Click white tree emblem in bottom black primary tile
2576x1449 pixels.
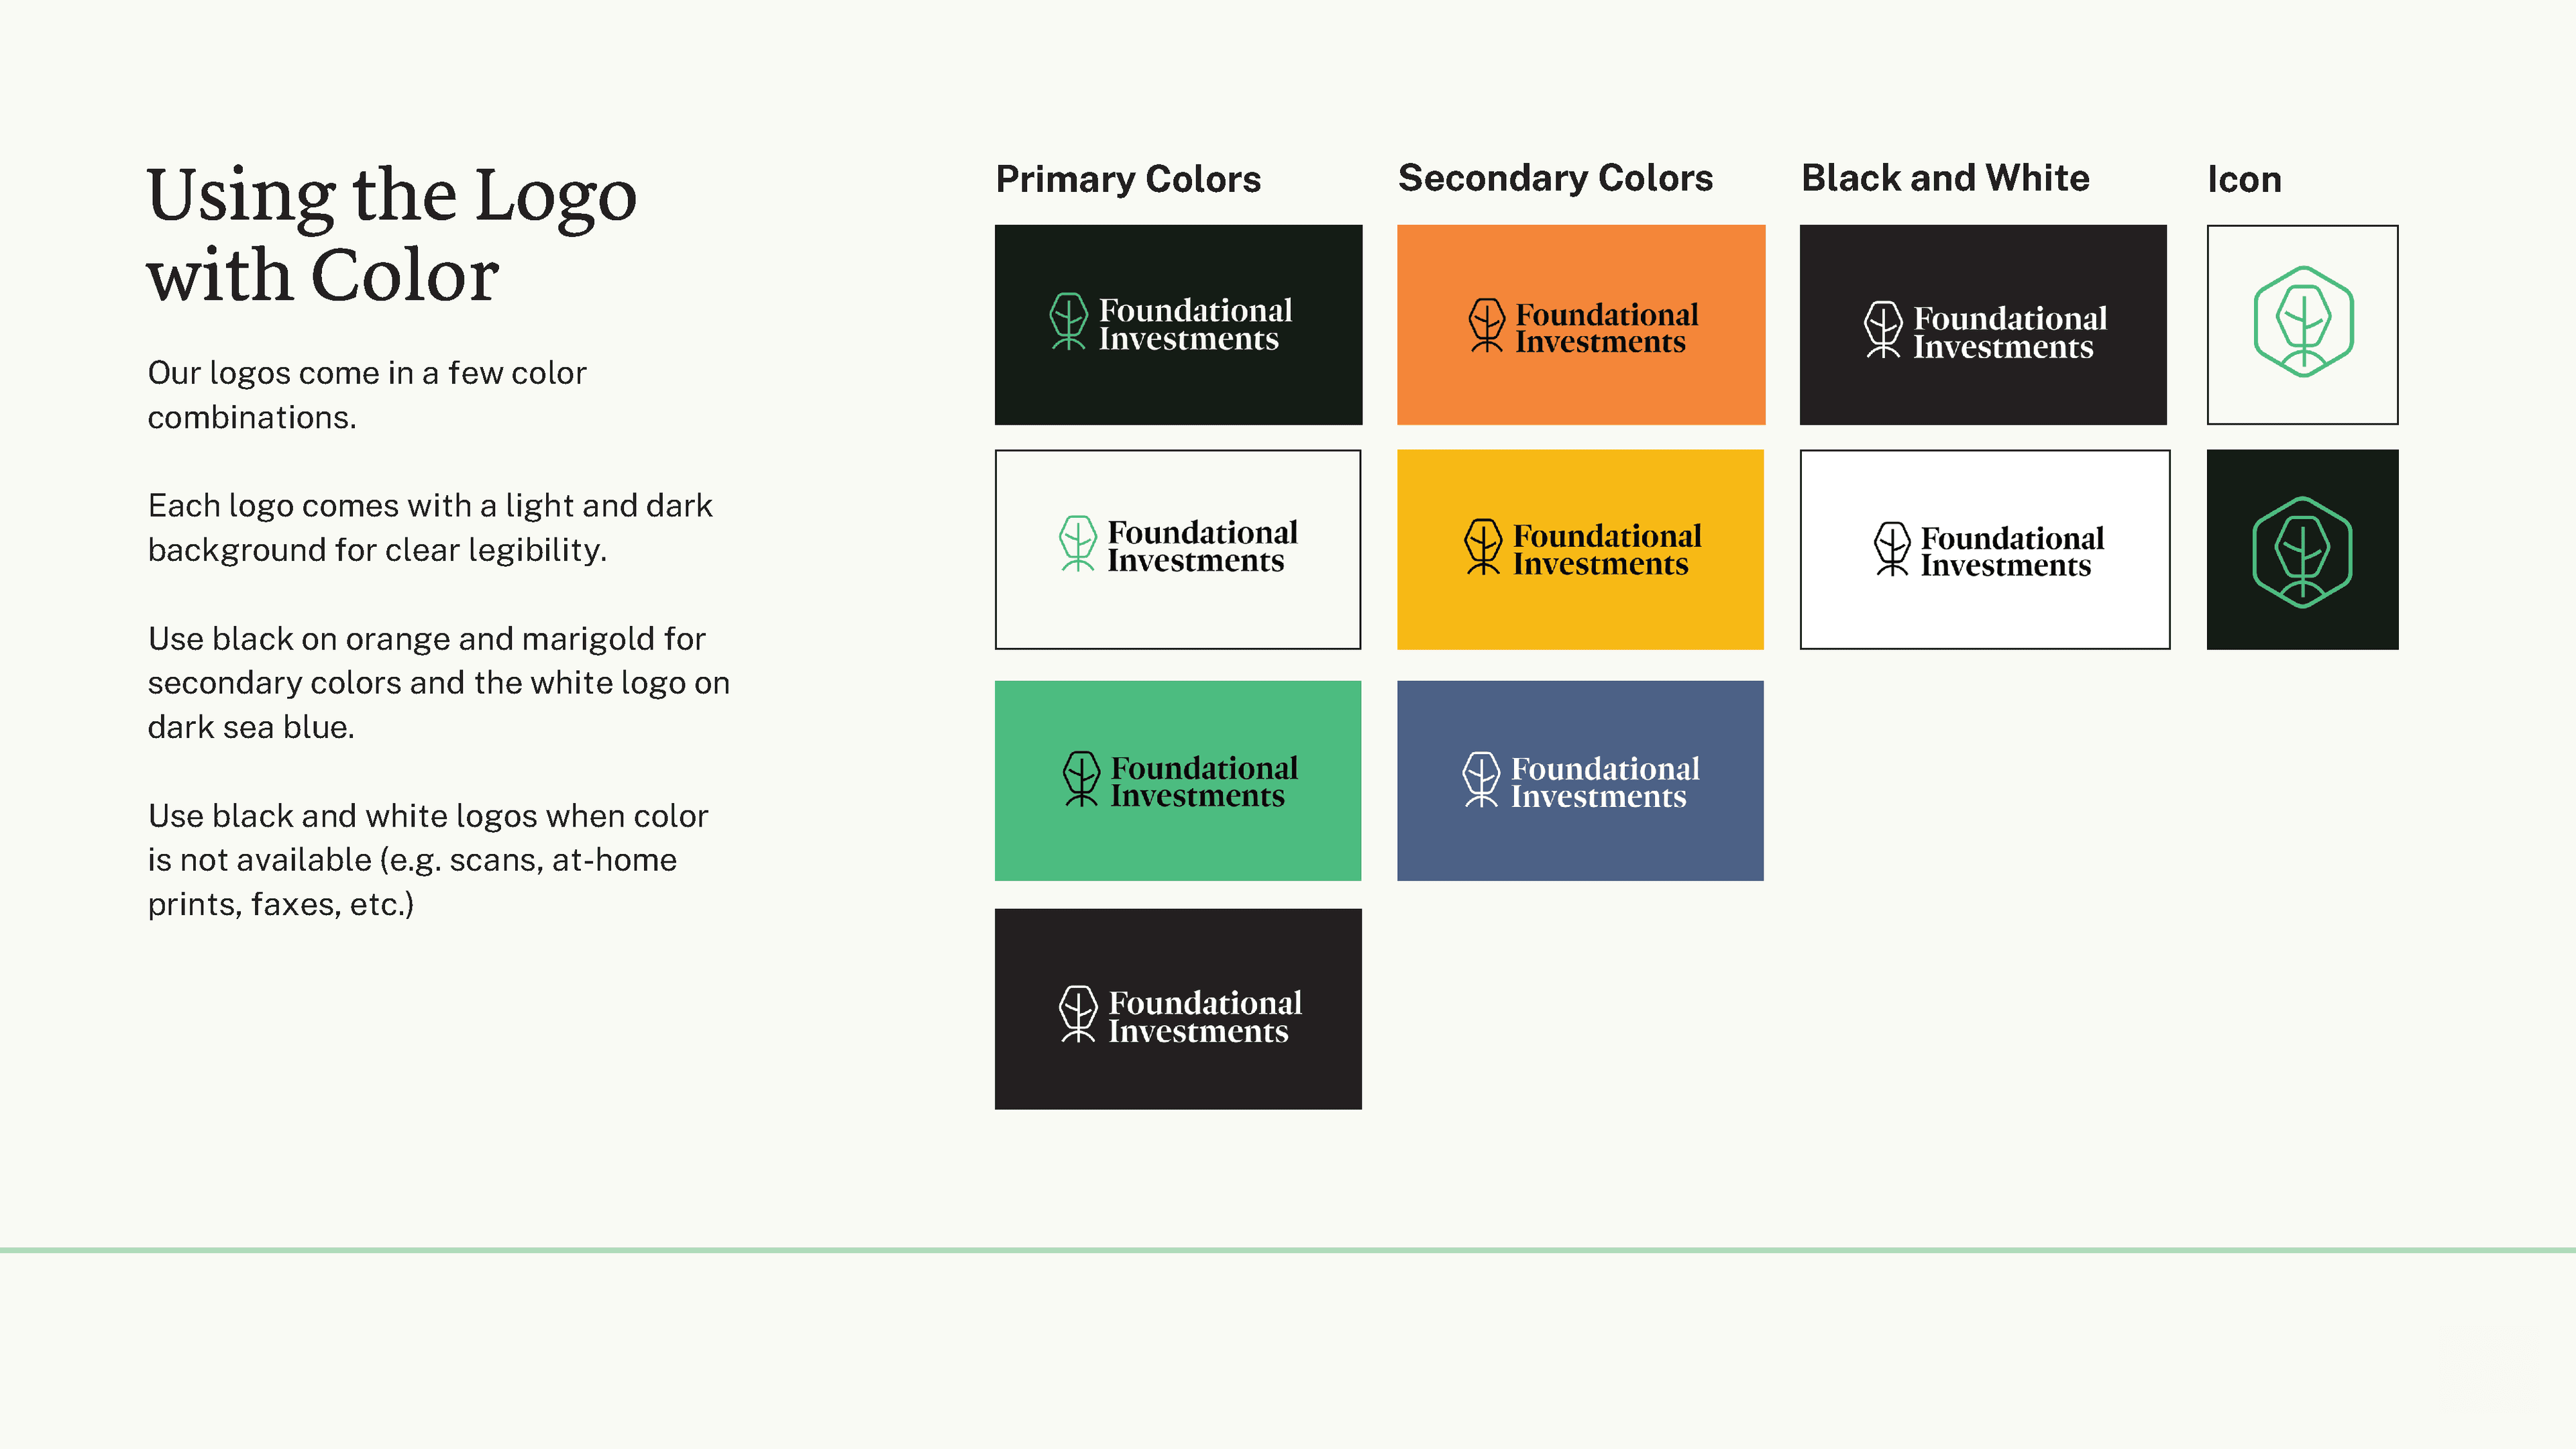tap(1078, 1014)
